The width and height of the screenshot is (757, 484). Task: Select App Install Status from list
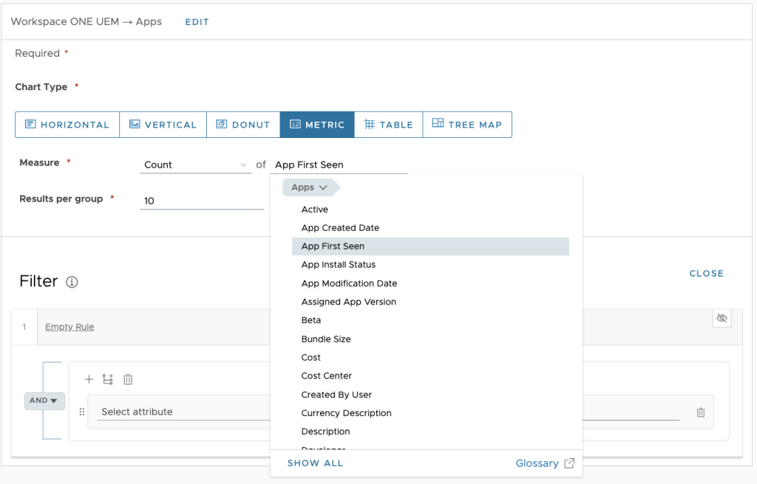coord(339,265)
